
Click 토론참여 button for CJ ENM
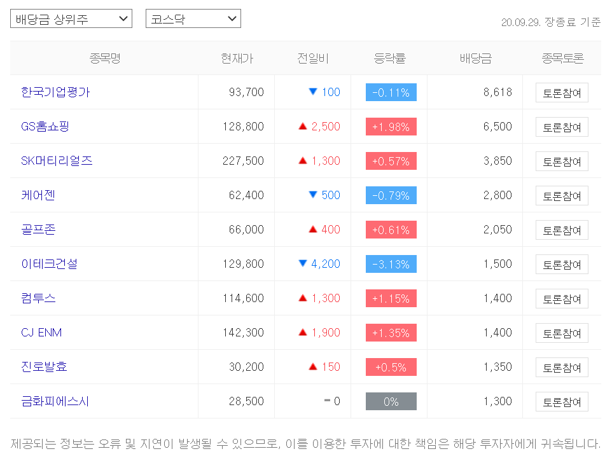click(x=562, y=333)
